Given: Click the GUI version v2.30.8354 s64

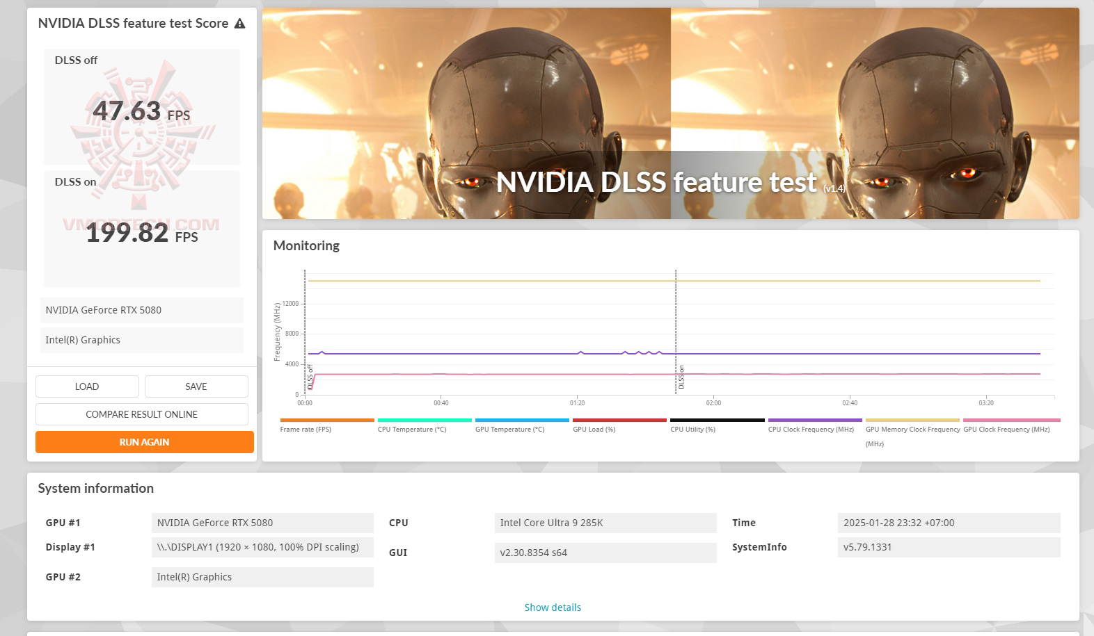Looking at the screenshot, I should pos(605,553).
